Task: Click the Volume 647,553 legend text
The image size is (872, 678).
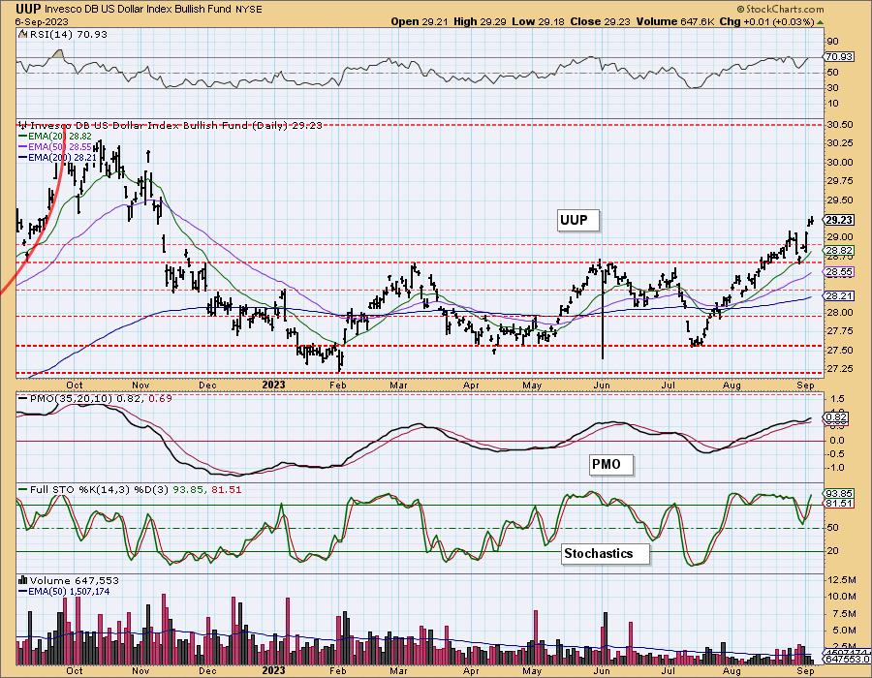Action: [74, 580]
